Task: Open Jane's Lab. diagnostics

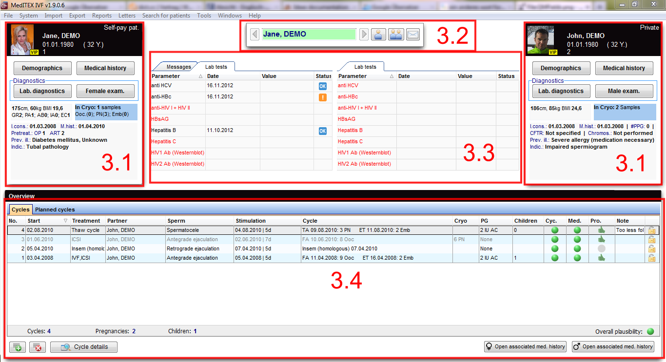Action: point(42,91)
